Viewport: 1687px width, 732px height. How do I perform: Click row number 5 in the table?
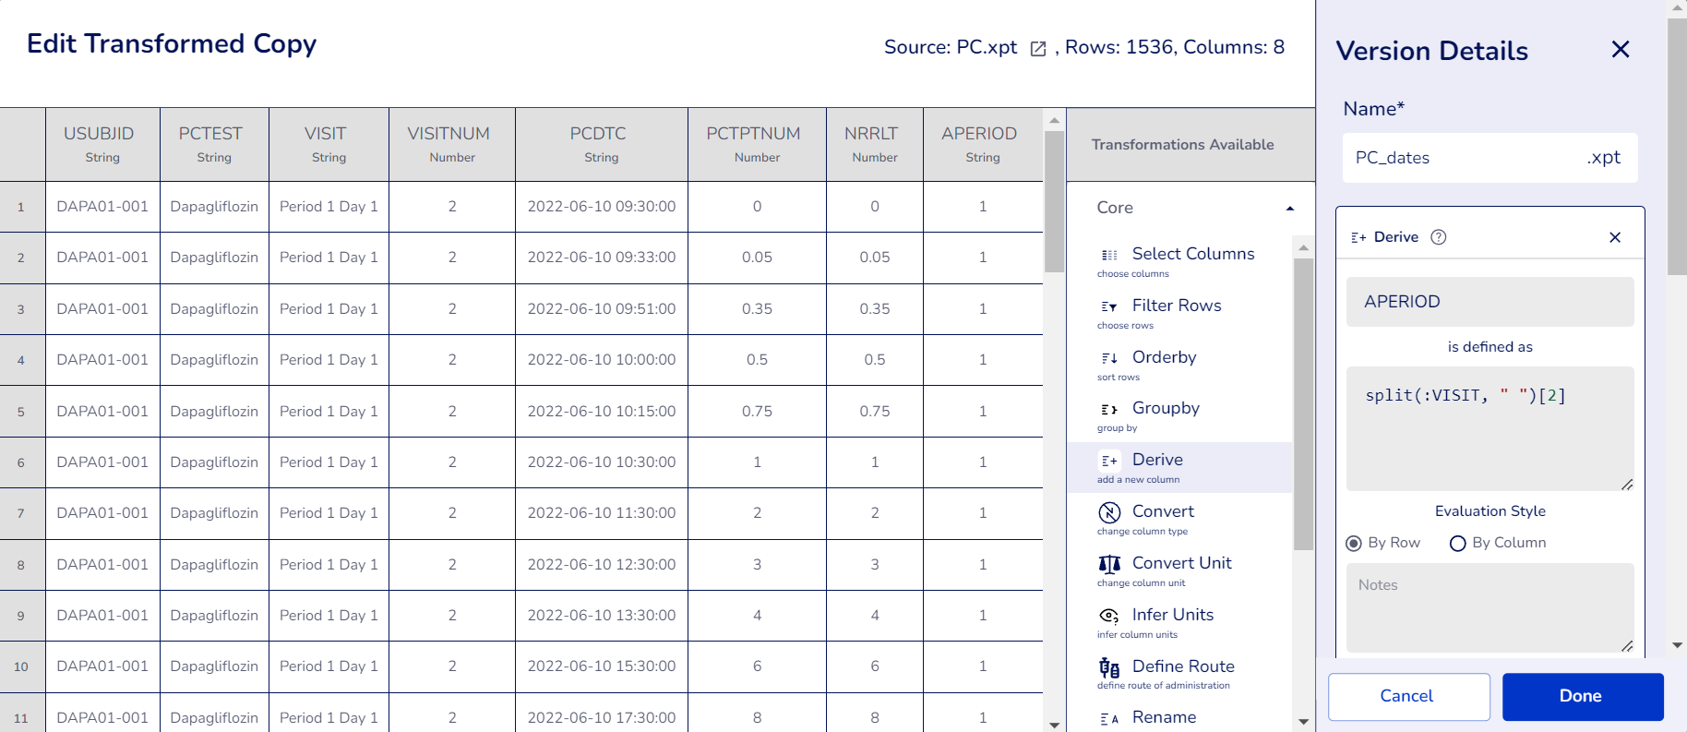click(x=21, y=412)
